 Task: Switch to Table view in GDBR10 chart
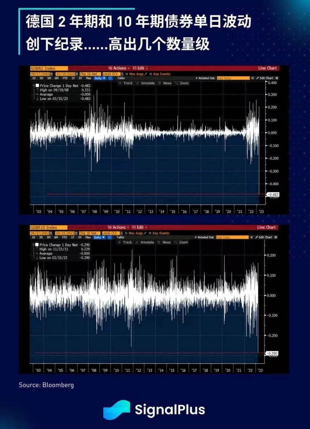[121, 237]
